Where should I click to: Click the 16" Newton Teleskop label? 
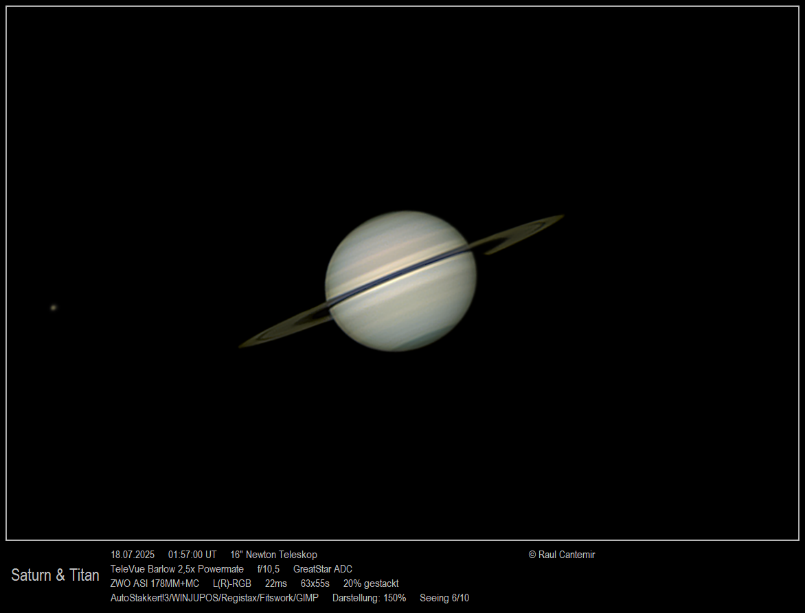coord(273,555)
